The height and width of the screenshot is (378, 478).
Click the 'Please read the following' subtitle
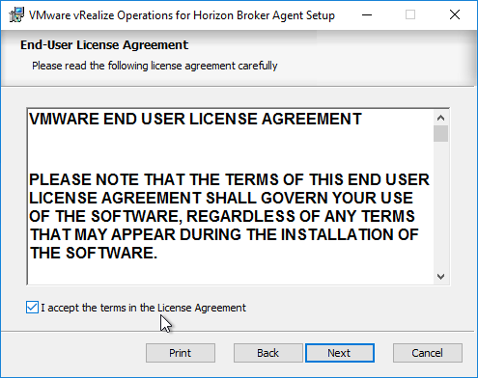pos(155,66)
